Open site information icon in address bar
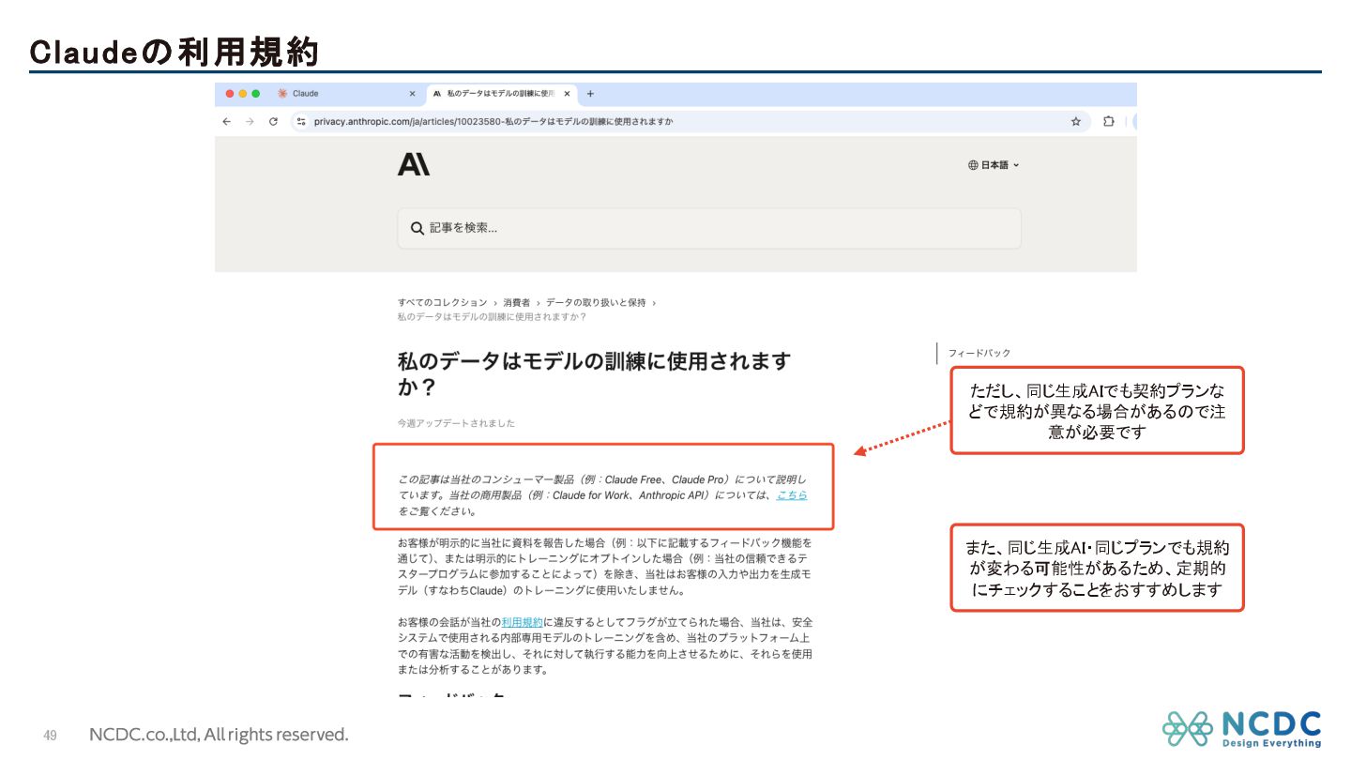The height and width of the screenshot is (760, 1351). [x=301, y=121]
